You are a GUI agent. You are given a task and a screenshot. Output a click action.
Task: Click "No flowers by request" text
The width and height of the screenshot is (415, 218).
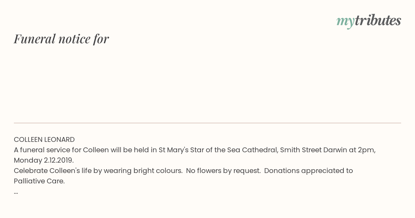coord(223,171)
